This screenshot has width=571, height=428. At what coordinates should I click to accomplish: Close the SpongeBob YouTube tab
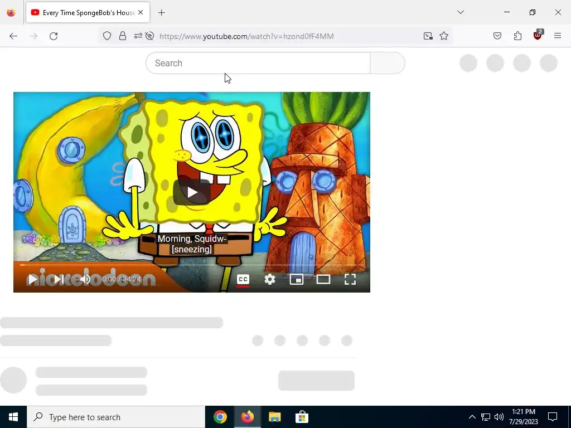pos(141,13)
